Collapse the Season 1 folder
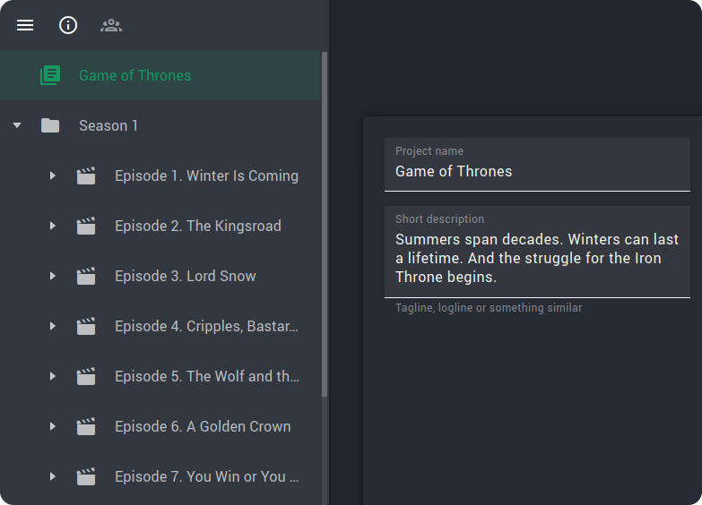The height and width of the screenshot is (505, 702). pos(17,125)
